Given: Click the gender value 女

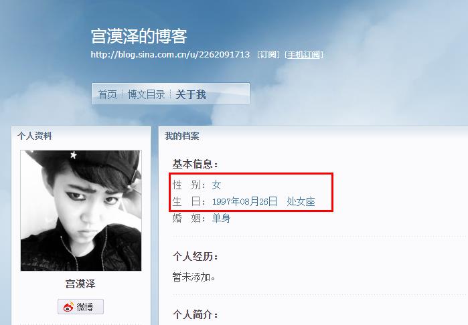Looking at the screenshot, I should pos(216,185).
